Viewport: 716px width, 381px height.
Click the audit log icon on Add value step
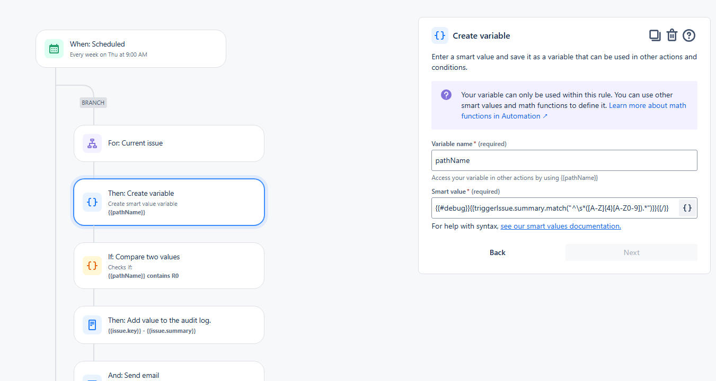[x=92, y=325]
